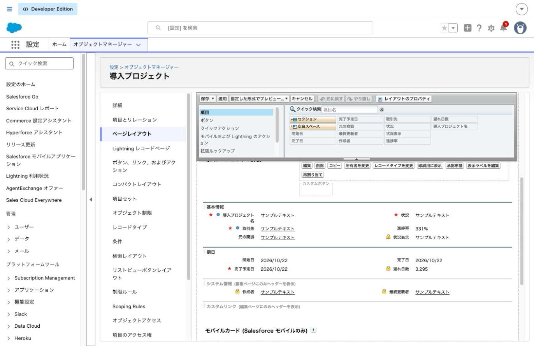Click the lock icon beside 作成者
Screen dimensions: 534x346
[237, 291]
